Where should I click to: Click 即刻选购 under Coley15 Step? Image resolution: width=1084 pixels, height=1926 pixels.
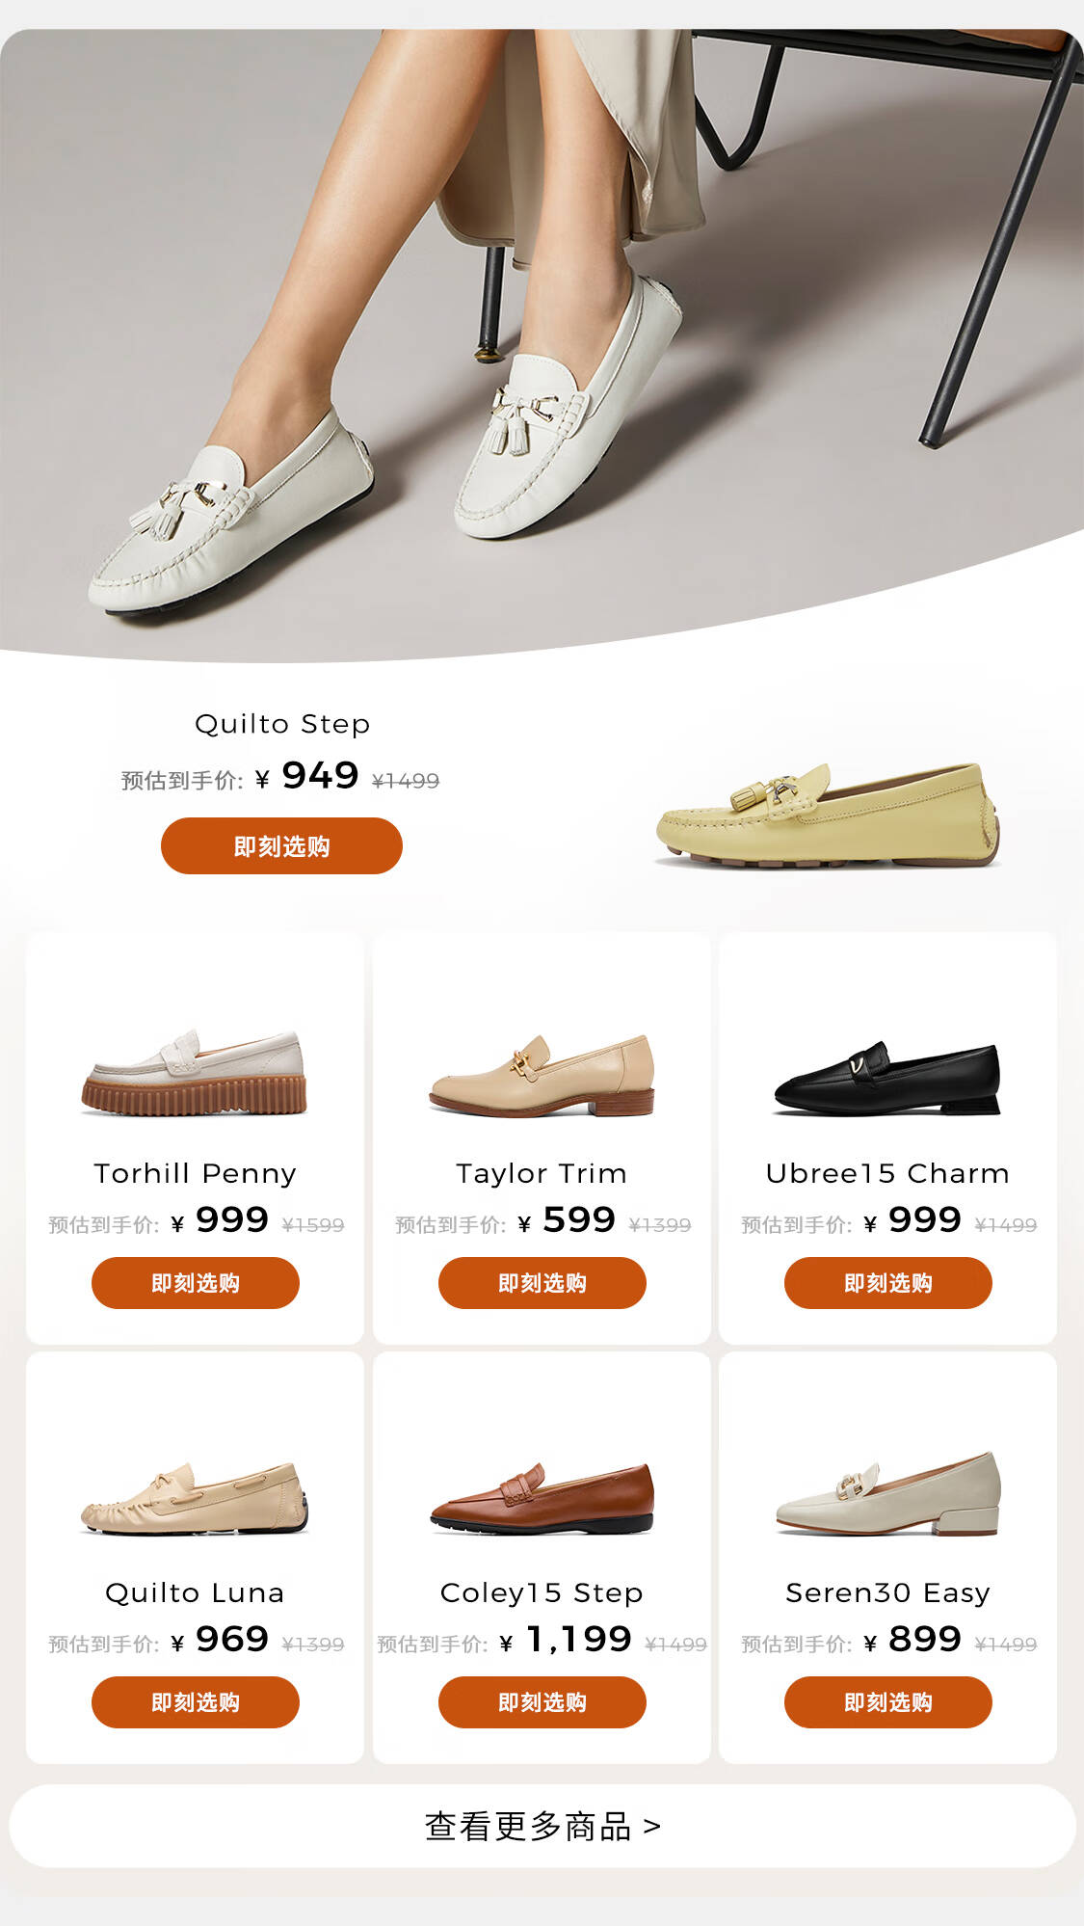[x=542, y=1702]
